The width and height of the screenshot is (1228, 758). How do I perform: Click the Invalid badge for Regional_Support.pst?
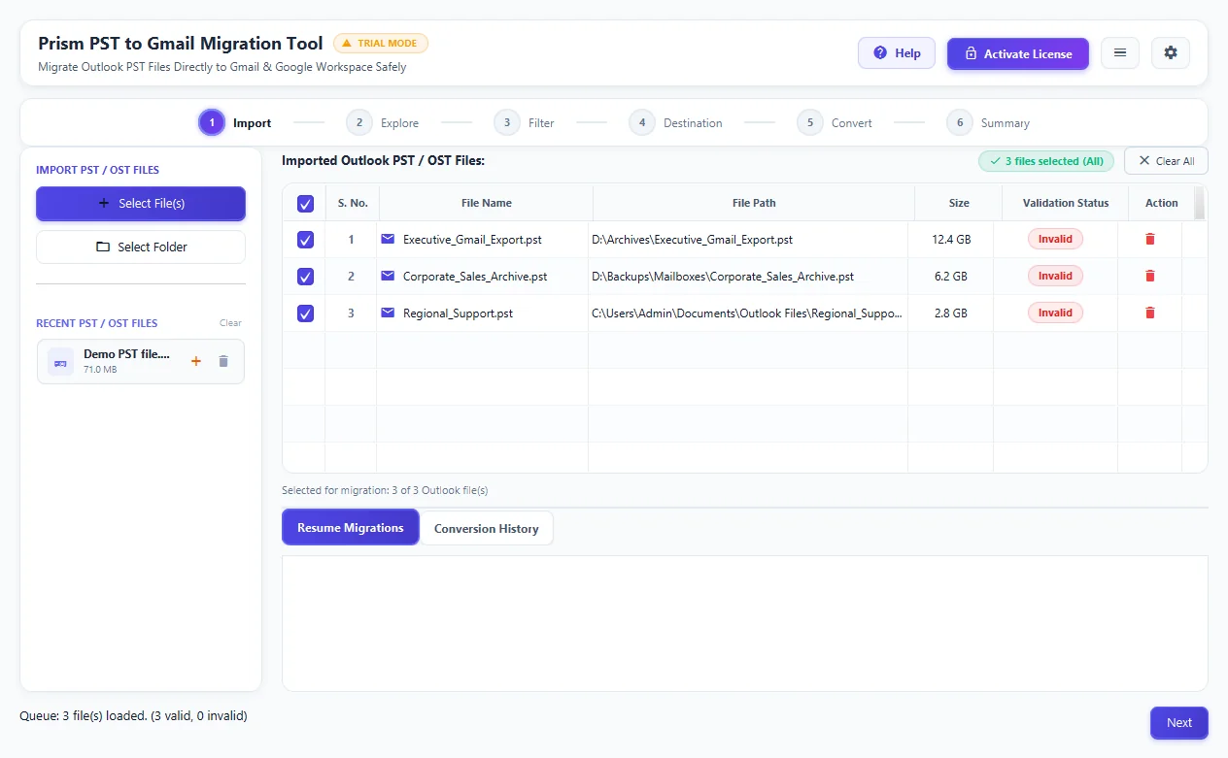1055,313
